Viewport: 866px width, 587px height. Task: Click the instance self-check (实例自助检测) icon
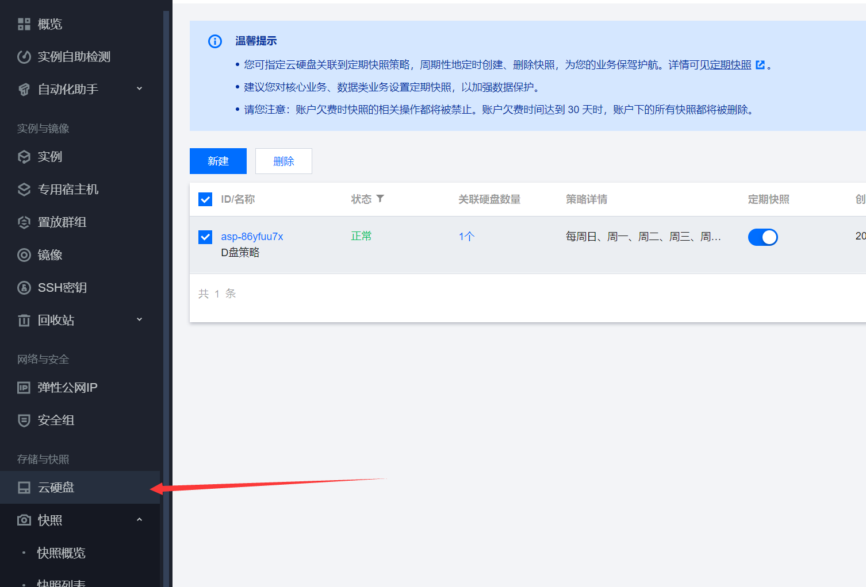coord(24,57)
